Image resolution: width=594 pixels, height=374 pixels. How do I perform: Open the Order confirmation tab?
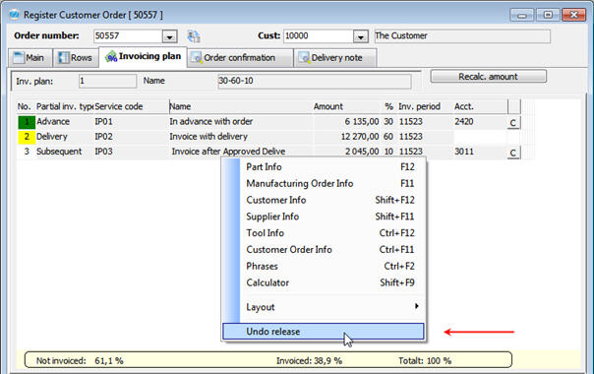240,58
